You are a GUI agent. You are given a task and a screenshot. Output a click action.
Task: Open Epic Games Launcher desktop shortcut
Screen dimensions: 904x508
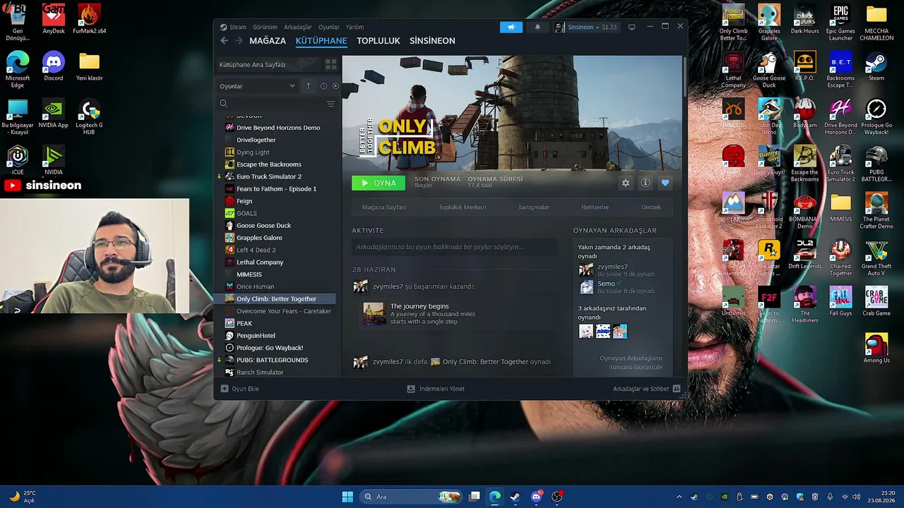coord(840,23)
